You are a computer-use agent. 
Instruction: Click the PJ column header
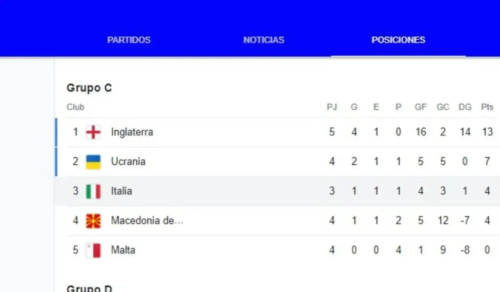pyautogui.click(x=332, y=107)
